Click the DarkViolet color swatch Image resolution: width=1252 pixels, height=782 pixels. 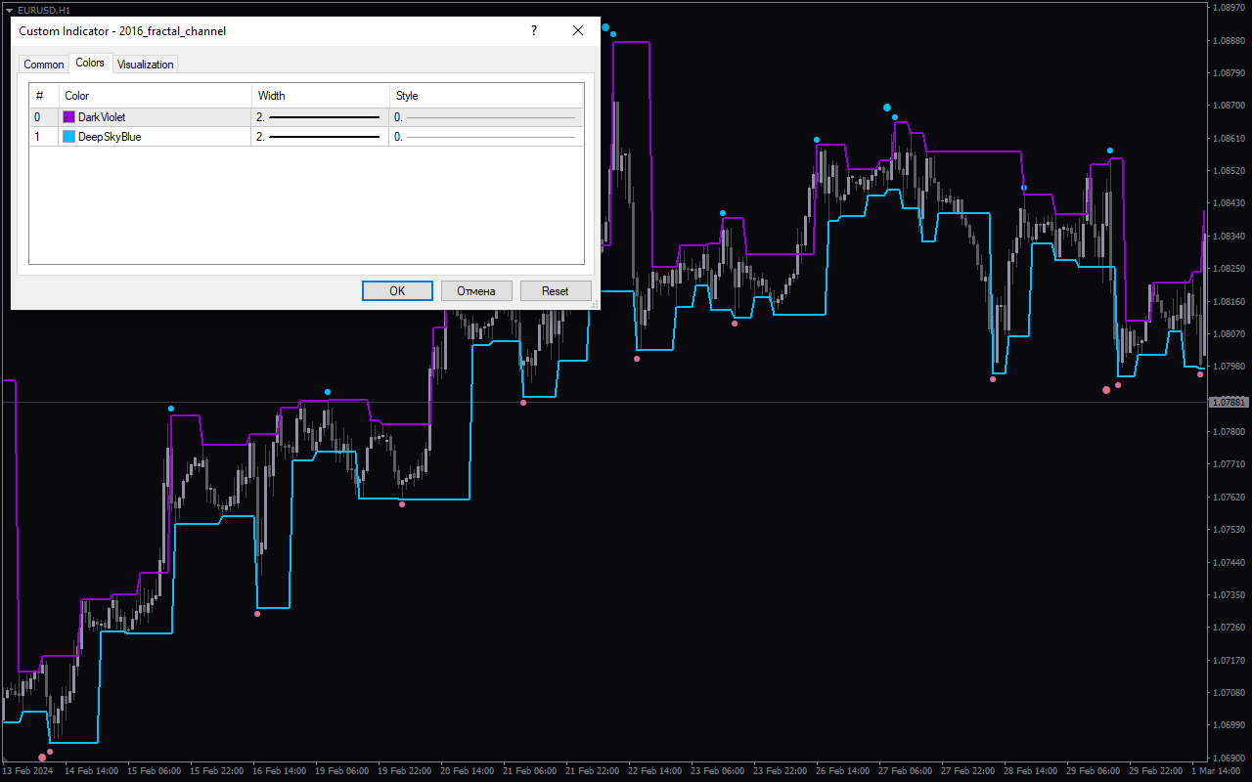point(68,117)
